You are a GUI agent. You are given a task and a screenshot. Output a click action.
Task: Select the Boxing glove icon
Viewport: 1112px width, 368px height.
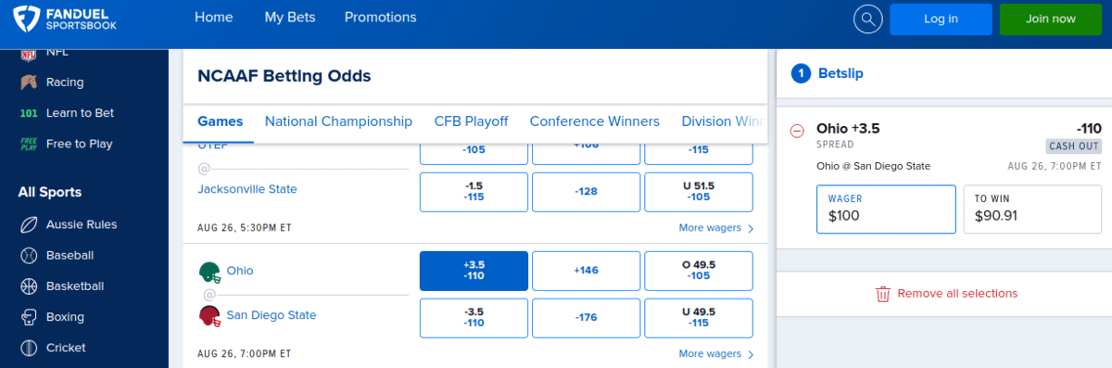[28, 317]
